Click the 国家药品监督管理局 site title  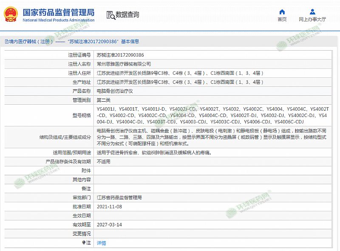pyautogui.click(x=58, y=12)
